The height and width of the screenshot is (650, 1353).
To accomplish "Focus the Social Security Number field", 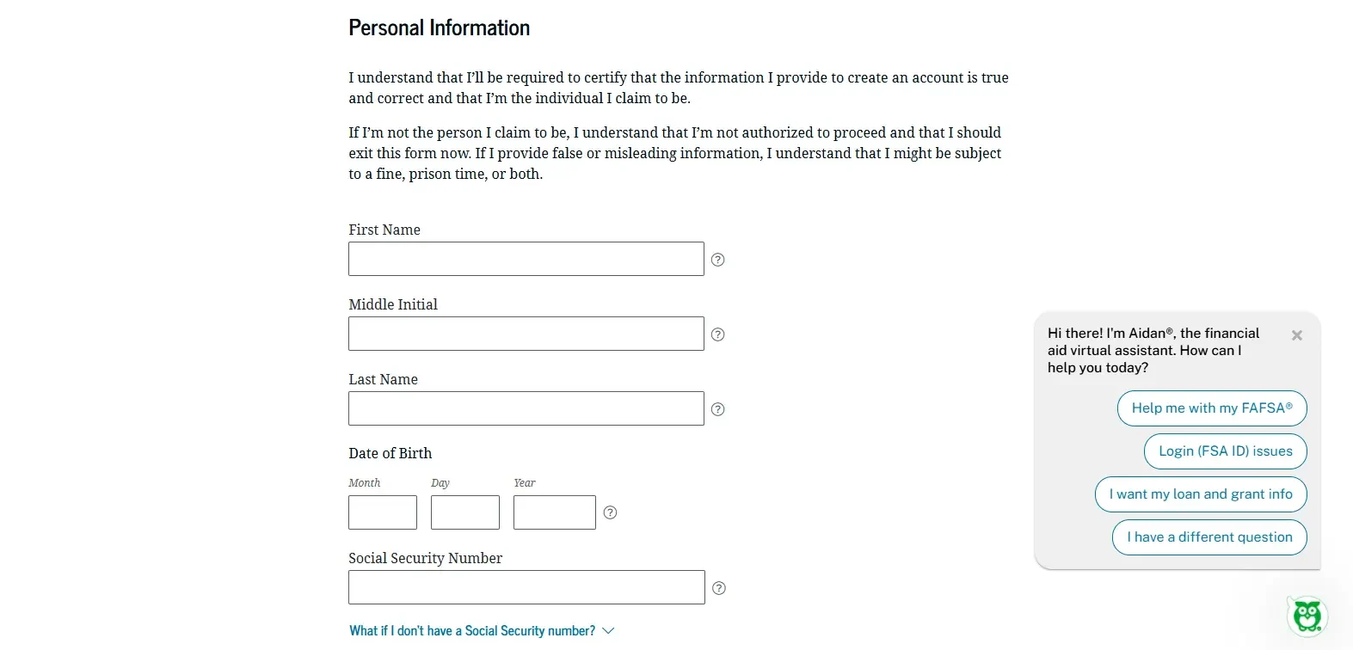I will [x=526, y=587].
